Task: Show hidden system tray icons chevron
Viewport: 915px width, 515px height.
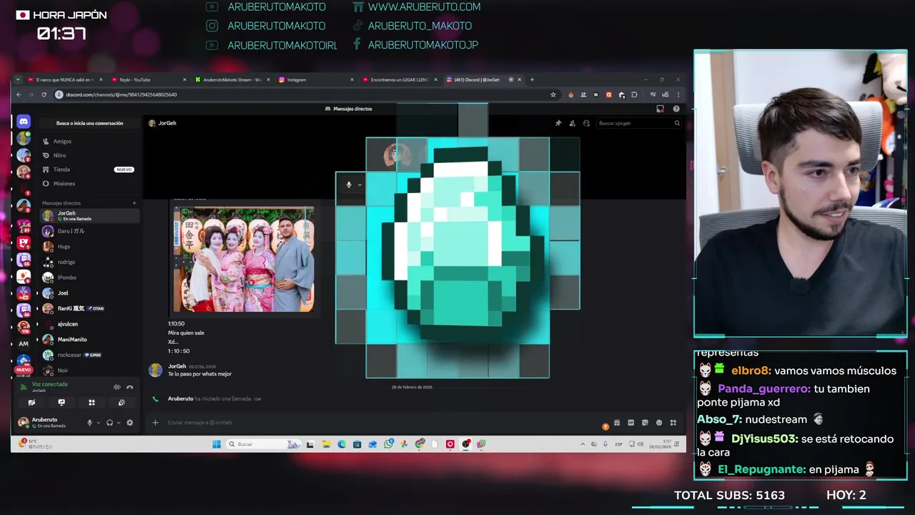Action: 583,444
